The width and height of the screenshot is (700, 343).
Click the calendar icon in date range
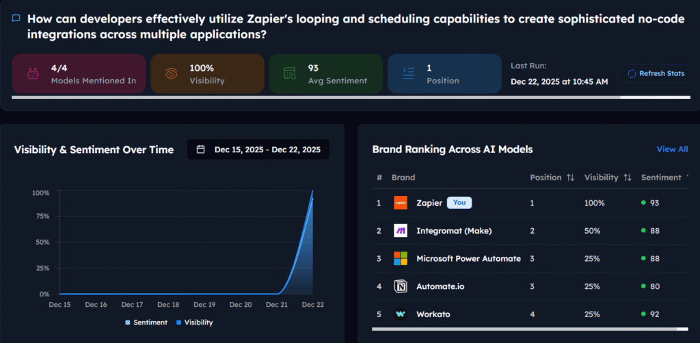[201, 150]
